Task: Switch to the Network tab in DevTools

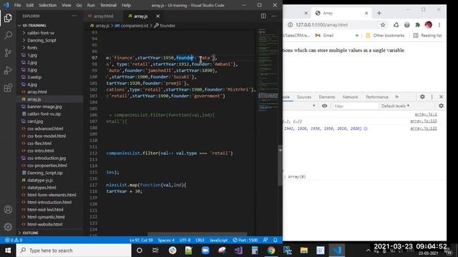Action: [x=350, y=97]
